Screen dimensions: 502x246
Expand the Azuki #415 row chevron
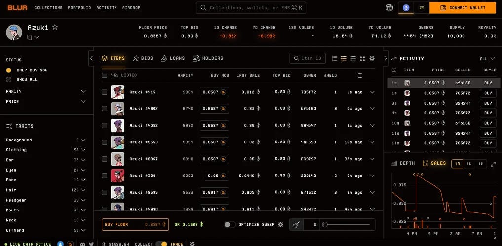[x=372, y=92]
